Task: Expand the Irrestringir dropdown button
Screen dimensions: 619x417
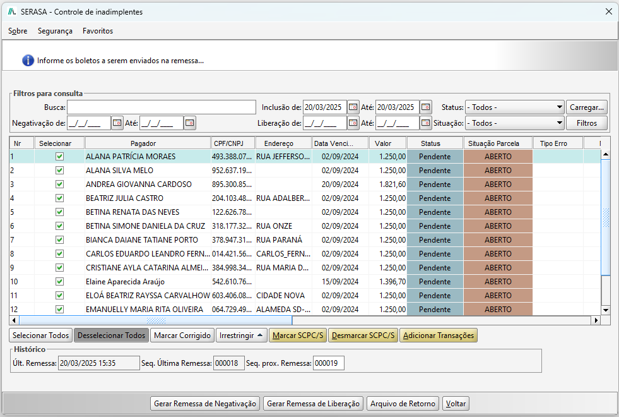Action: (x=241, y=335)
